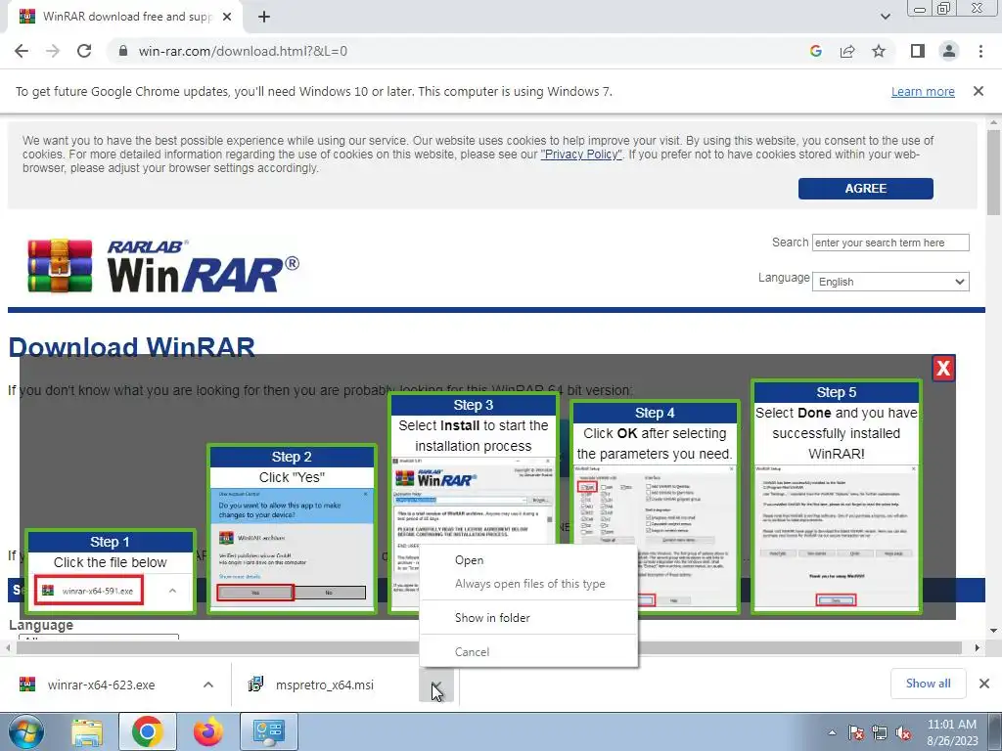1002x751 pixels.
Task: Click the horizontal page scrollbar
Action: (x=489, y=647)
